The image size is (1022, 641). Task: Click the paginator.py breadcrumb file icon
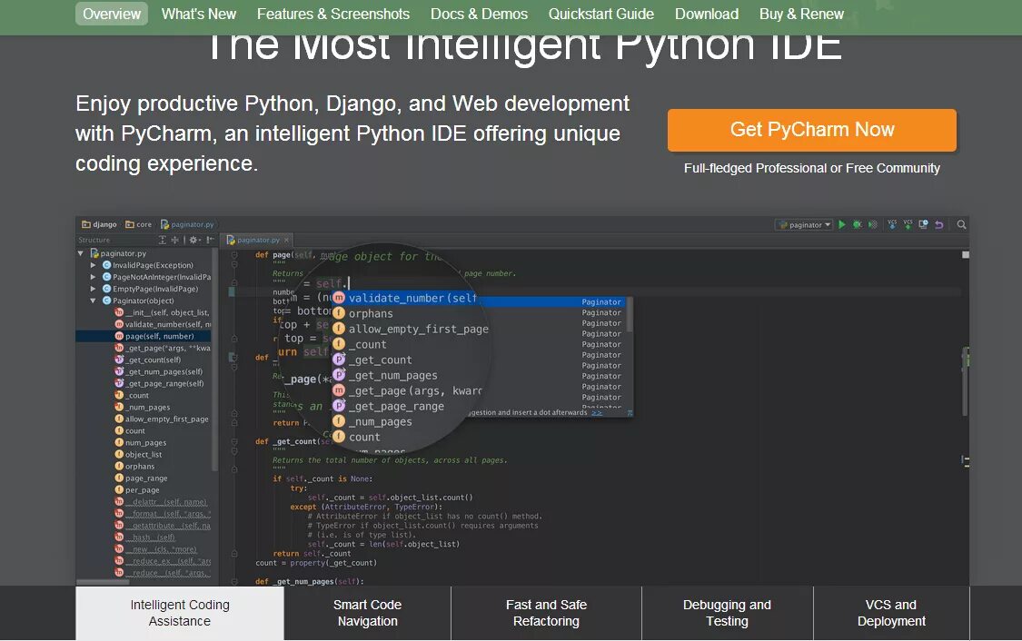[x=164, y=225]
